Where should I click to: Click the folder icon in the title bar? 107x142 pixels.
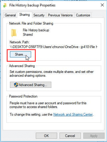click(x=5, y=5)
